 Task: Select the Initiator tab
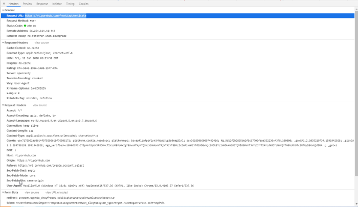pos(57,4)
